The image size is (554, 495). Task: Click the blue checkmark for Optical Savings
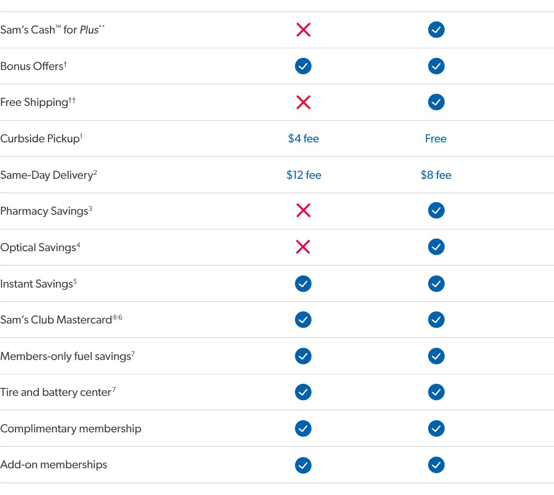(436, 247)
